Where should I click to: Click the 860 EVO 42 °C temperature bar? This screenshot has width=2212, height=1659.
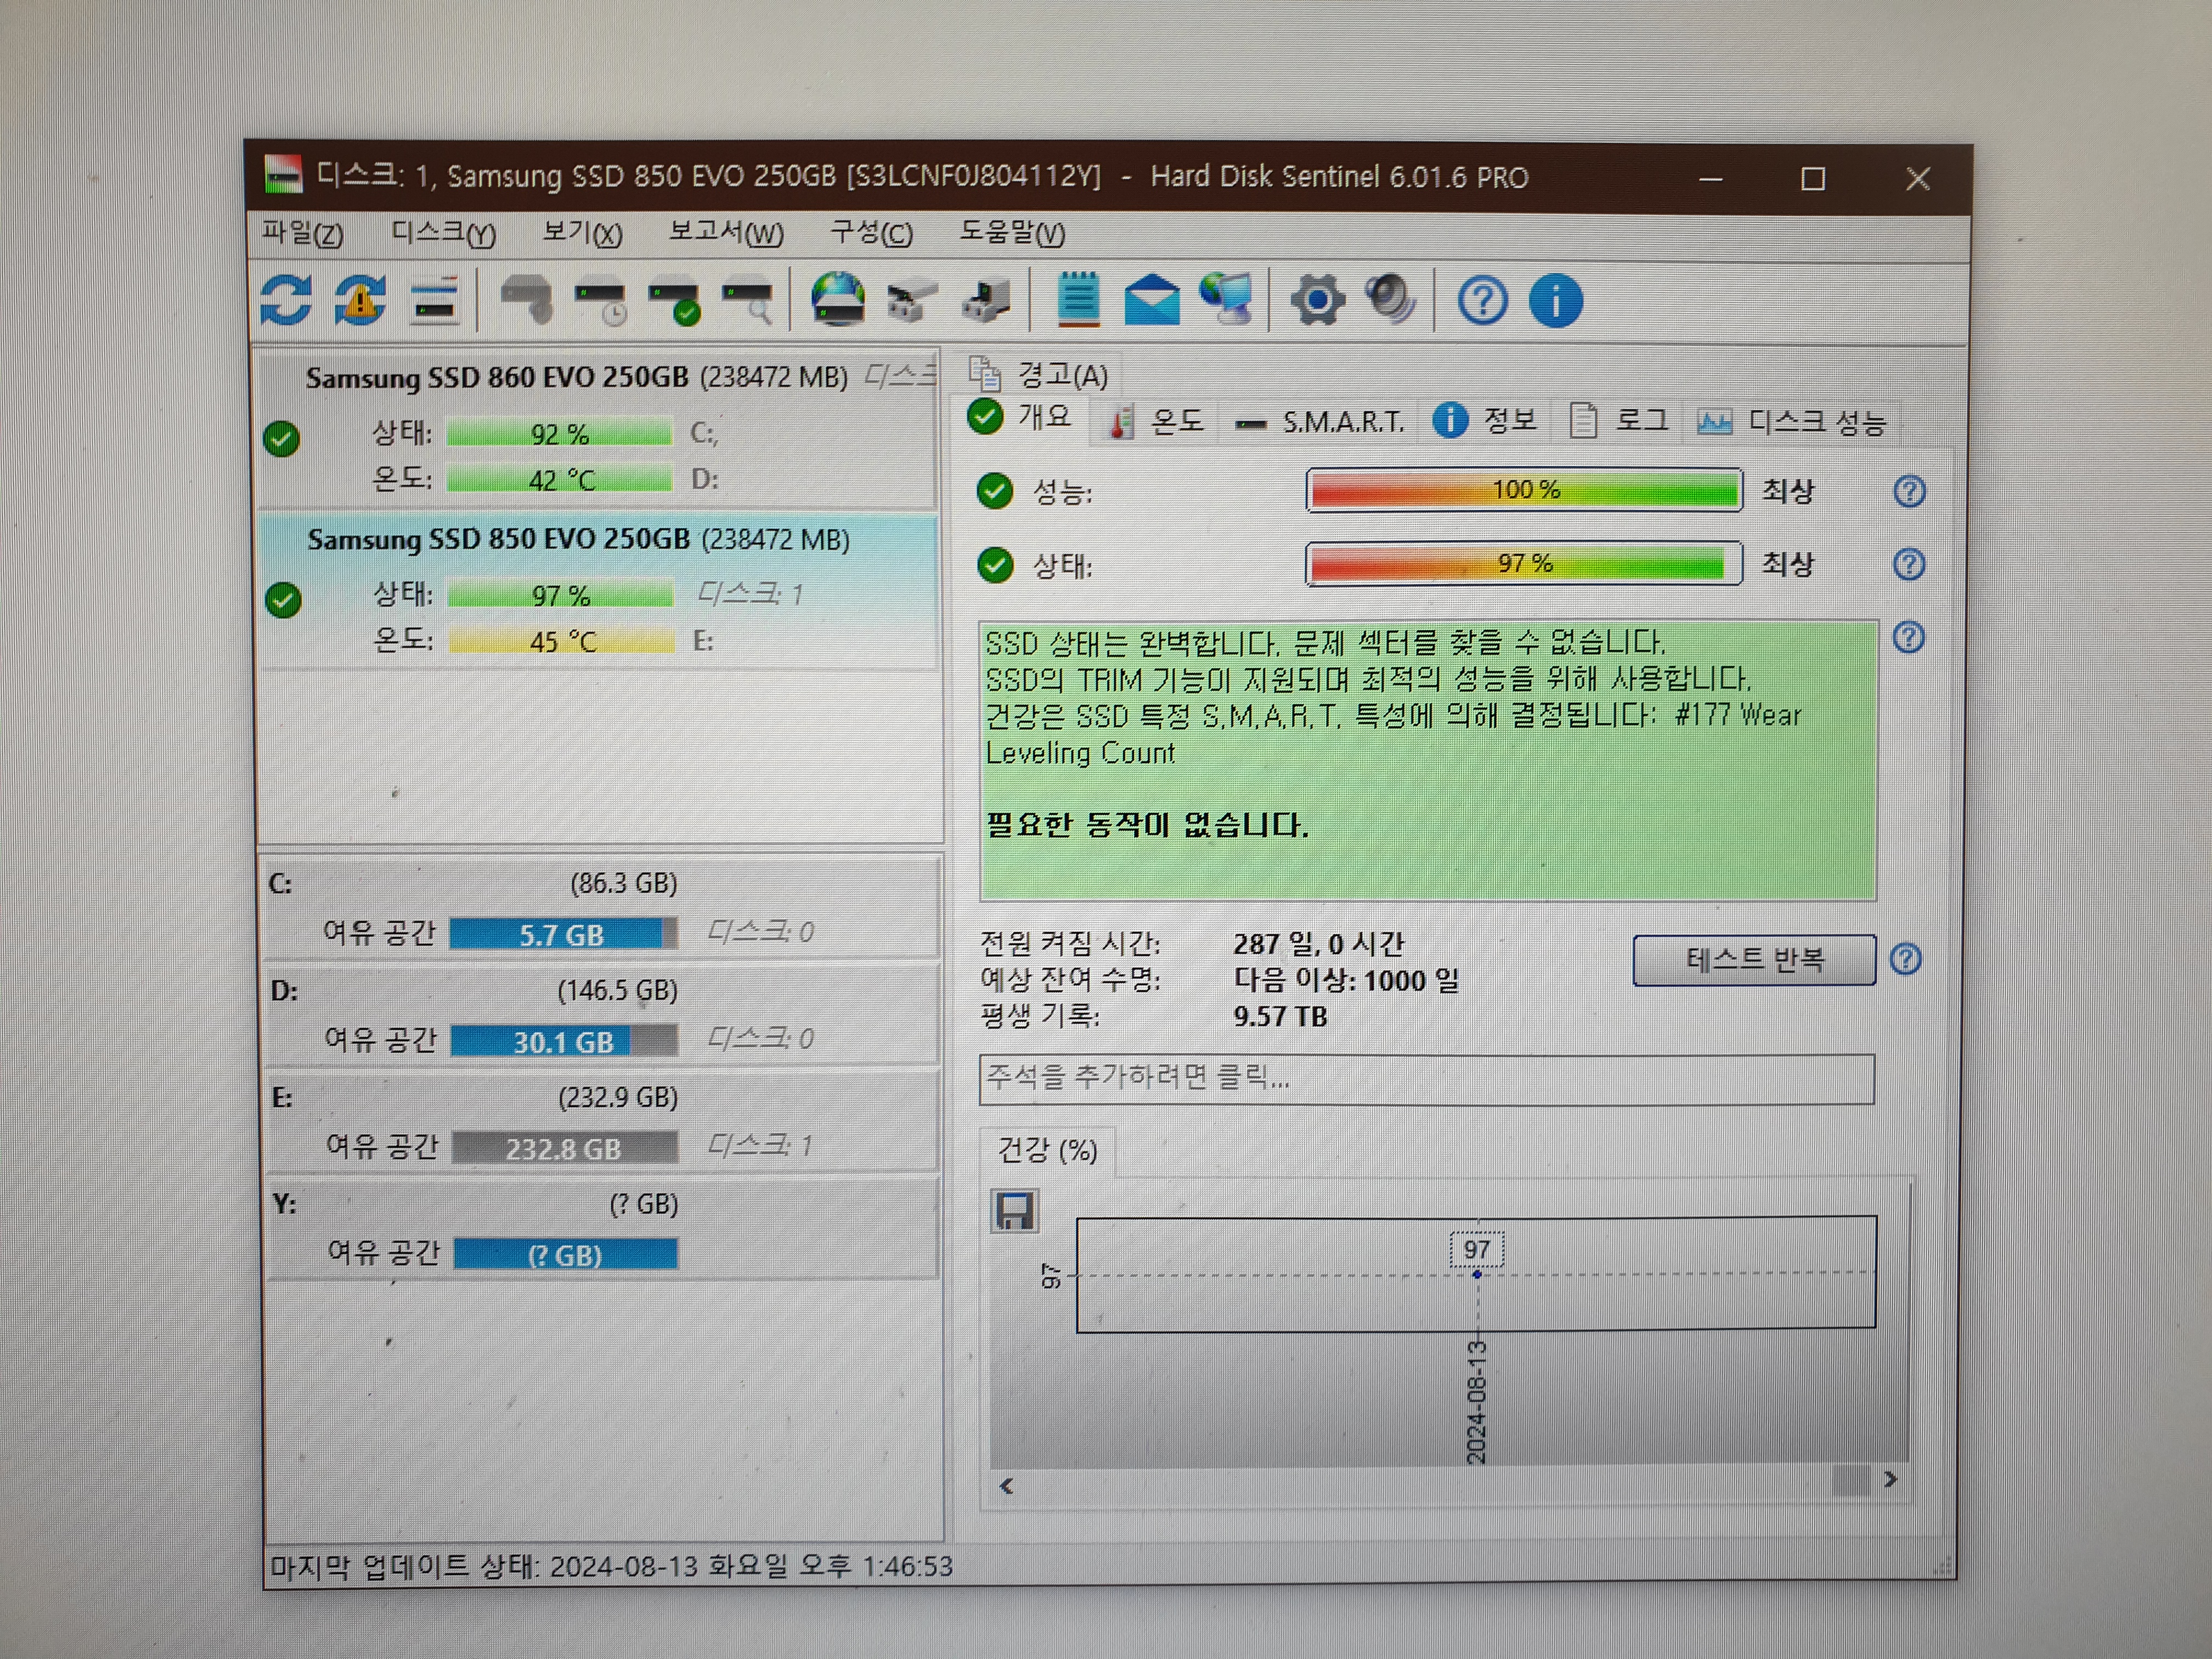(559, 480)
